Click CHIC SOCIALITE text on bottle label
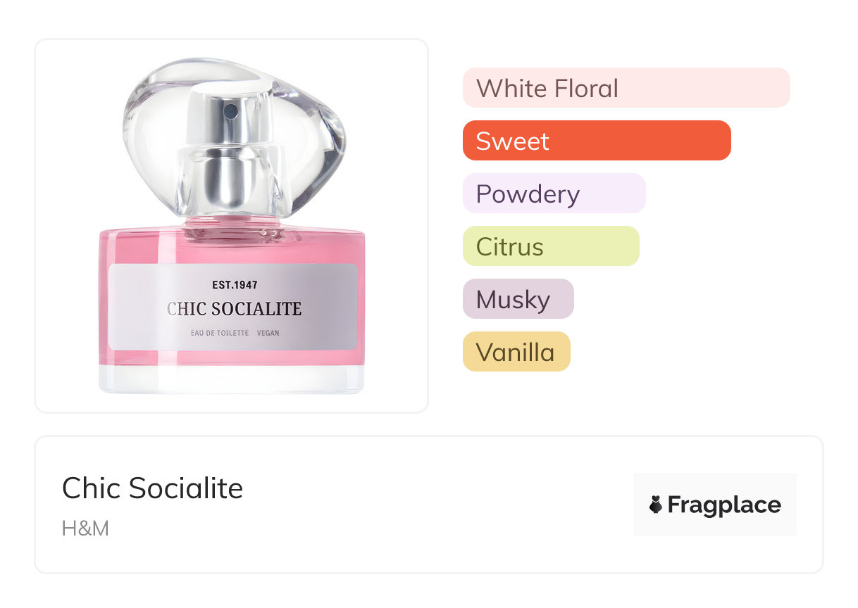 click(x=234, y=309)
